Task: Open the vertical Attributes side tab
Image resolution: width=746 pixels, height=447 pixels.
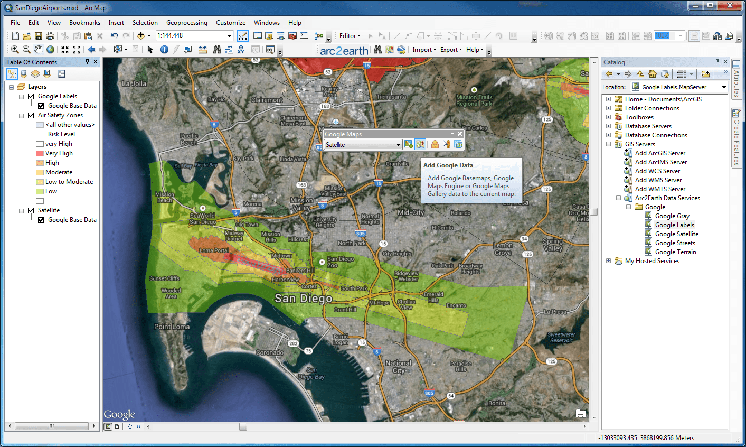Action: 736,79
